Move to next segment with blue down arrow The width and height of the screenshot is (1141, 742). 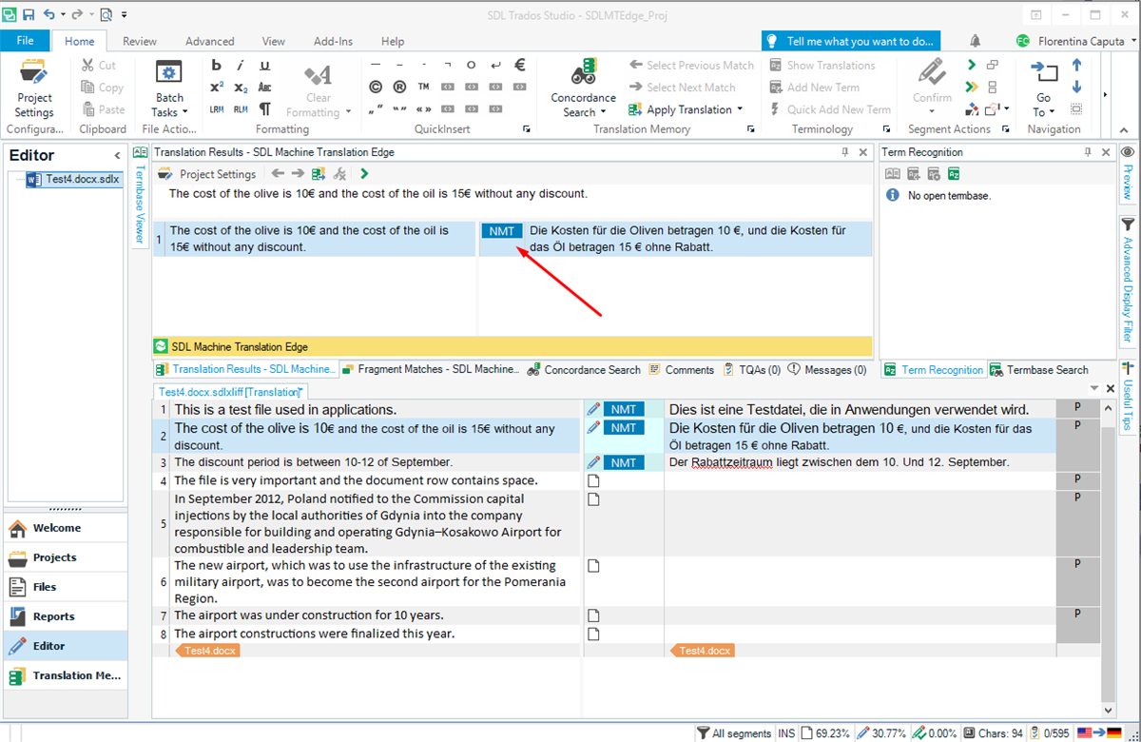(x=1076, y=88)
